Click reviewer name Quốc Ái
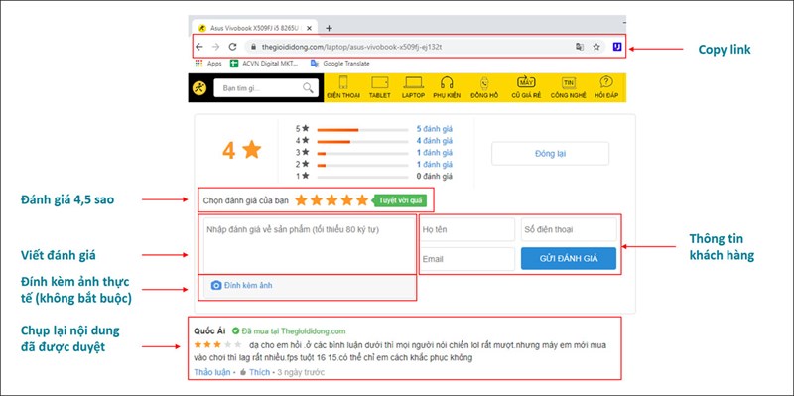The height and width of the screenshot is (396, 794). (209, 331)
